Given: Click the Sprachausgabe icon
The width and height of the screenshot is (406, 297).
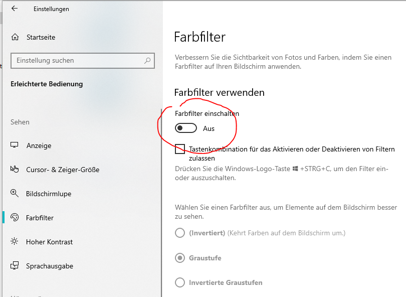Looking at the screenshot, I should (15, 265).
